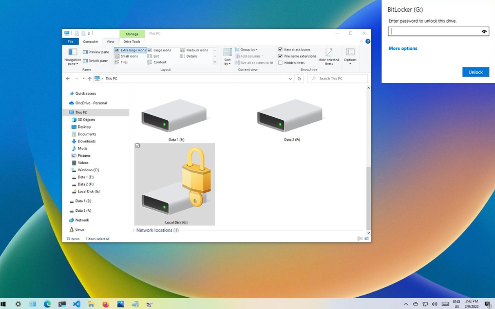This screenshot has height=309, width=495.
Task: Open the address bar drive dropdown arrow
Action: [x=290, y=78]
